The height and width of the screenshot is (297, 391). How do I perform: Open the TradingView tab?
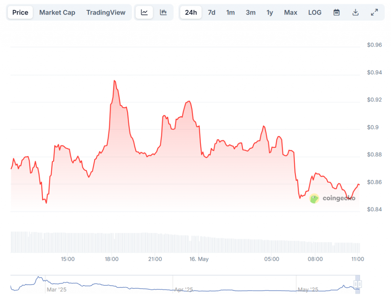click(106, 13)
